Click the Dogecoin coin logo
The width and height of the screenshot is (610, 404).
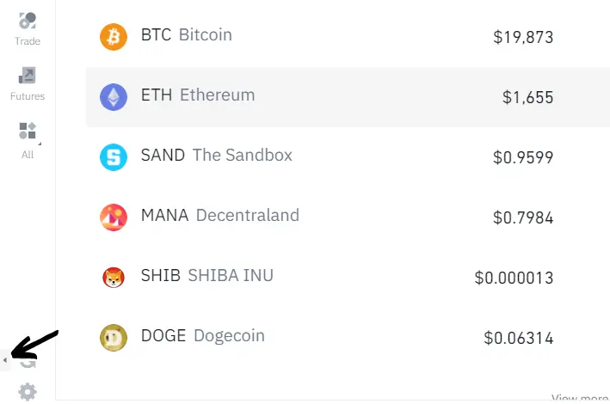pos(114,338)
